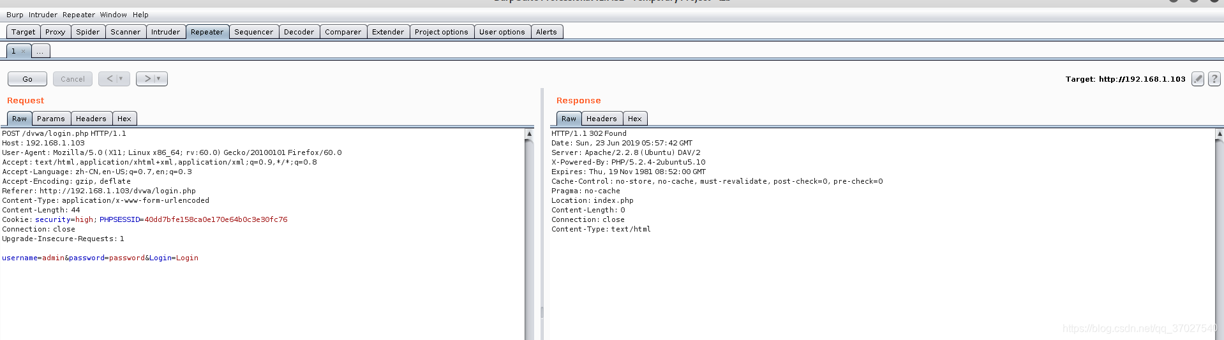Image resolution: width=1224 pixels, height=340 pixels.
Task: Click the User-Agent header line
Action: pyautogui.click(x=172, y=152)
